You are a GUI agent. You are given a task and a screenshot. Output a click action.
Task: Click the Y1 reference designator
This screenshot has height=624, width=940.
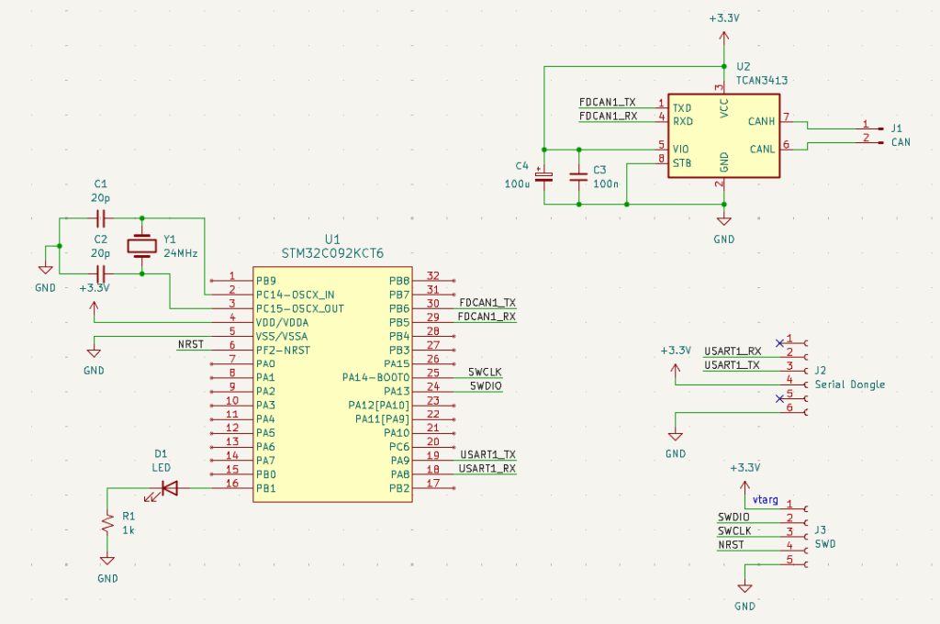(x=170, y=240)
